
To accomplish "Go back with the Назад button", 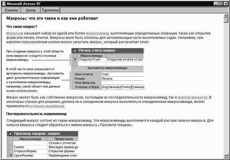I will (31, 10).
